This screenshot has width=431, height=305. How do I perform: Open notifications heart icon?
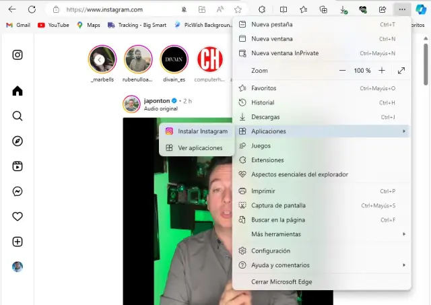point(18,217)
